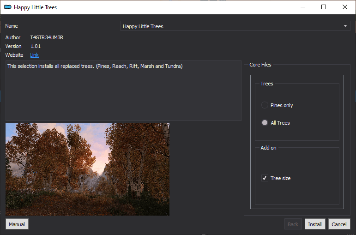Open the website Link hyperlink
The width and height of the screenshot is (356, 235).
coord(34,55)
